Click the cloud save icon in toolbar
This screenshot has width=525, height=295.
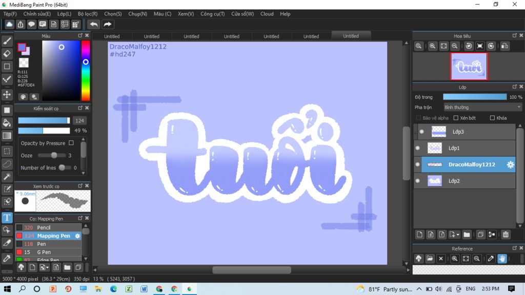click(x=9, y=25)
